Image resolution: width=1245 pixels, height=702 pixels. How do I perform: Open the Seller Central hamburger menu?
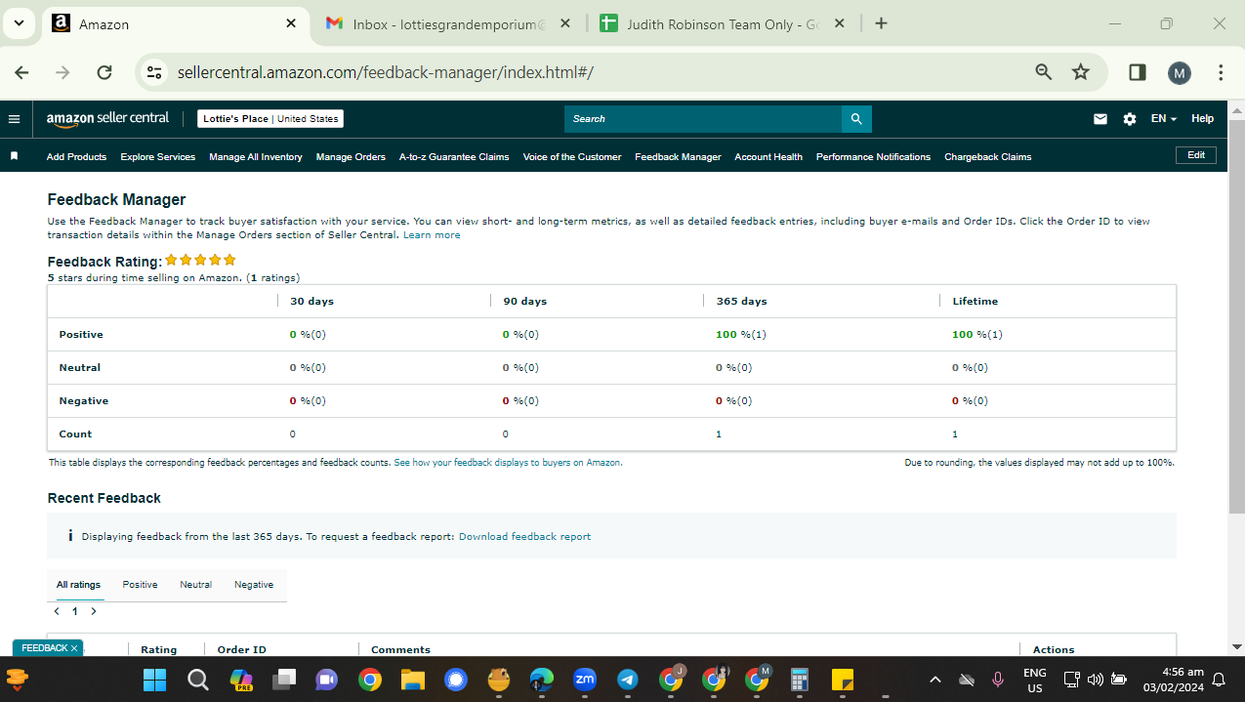pos(14,119)
